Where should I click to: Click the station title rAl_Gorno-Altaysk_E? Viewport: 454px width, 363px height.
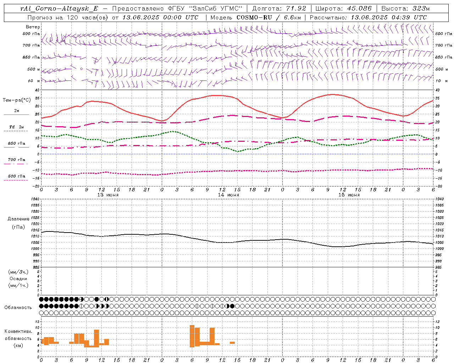pyautogui.click(x=59, y=9)
